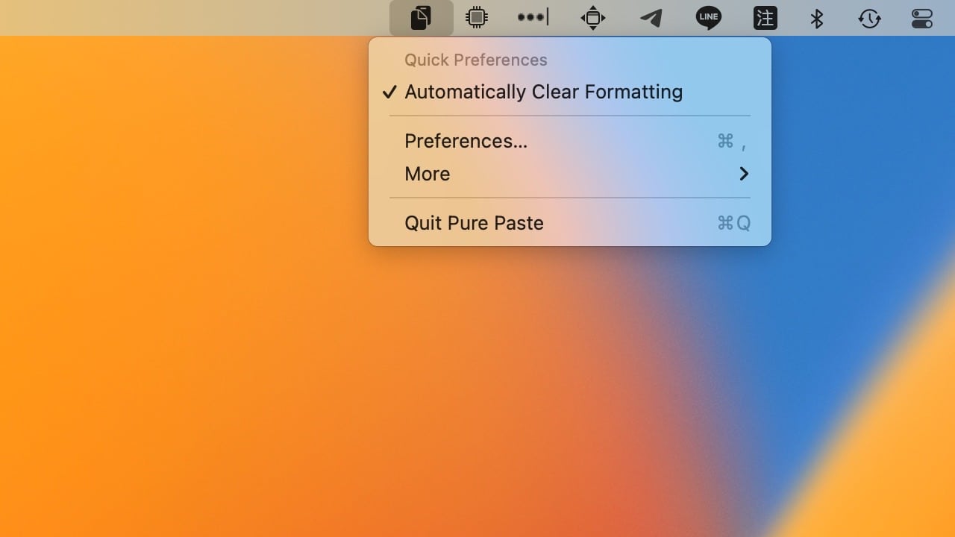Open the Zhuyin input method icon
Image resolution: width=955 pixels, height=537 pixels.
765,18
